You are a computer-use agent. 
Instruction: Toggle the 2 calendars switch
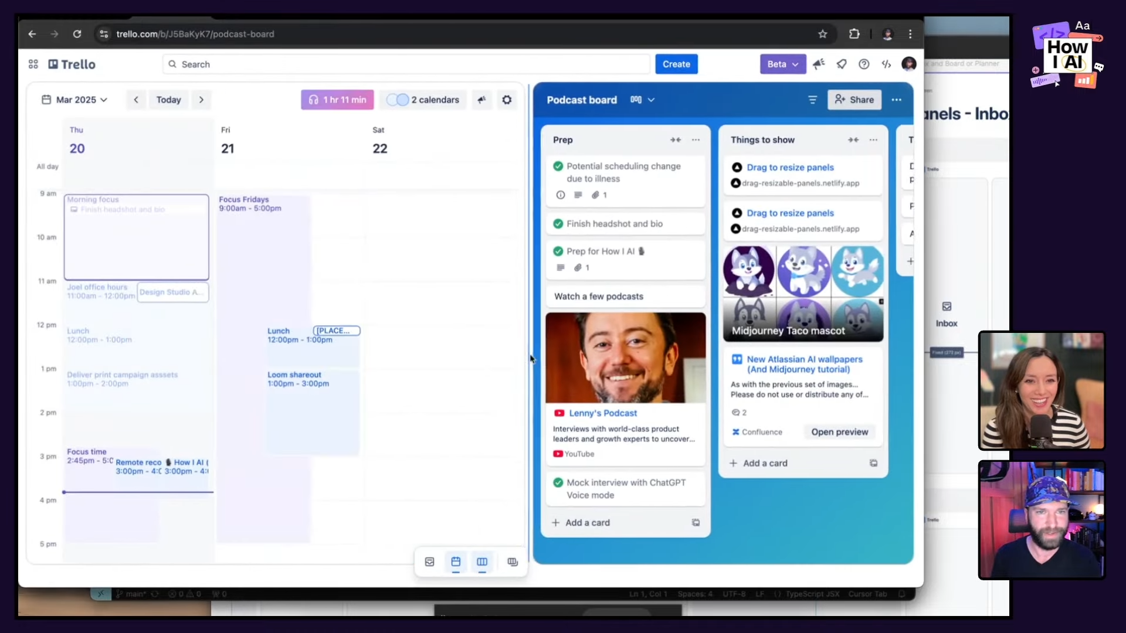[x=398, y=100]
